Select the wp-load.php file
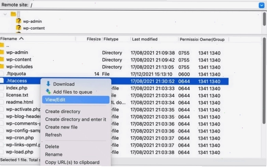Viewport: 267px width, 167px height. pos(20,152)
